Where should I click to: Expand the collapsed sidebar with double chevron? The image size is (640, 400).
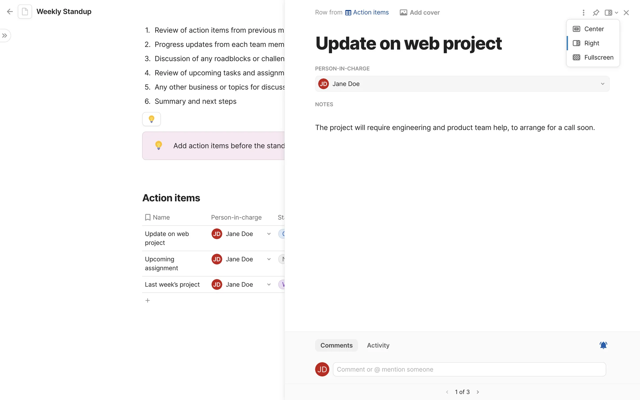click(x=5, y=36)
